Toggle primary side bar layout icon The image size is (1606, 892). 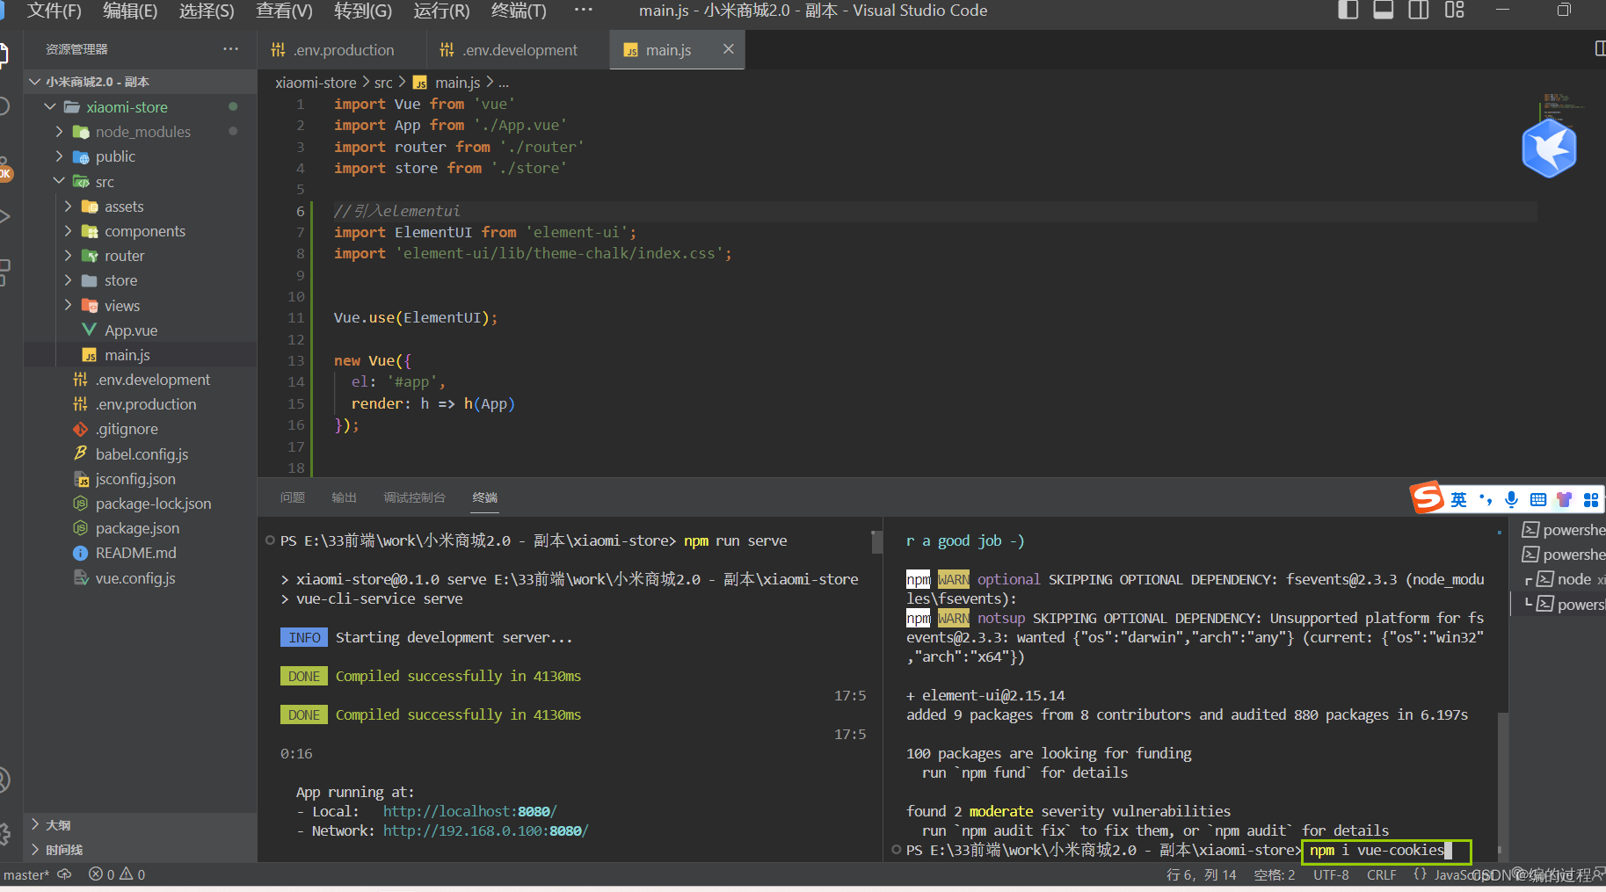click(1348, 11)
